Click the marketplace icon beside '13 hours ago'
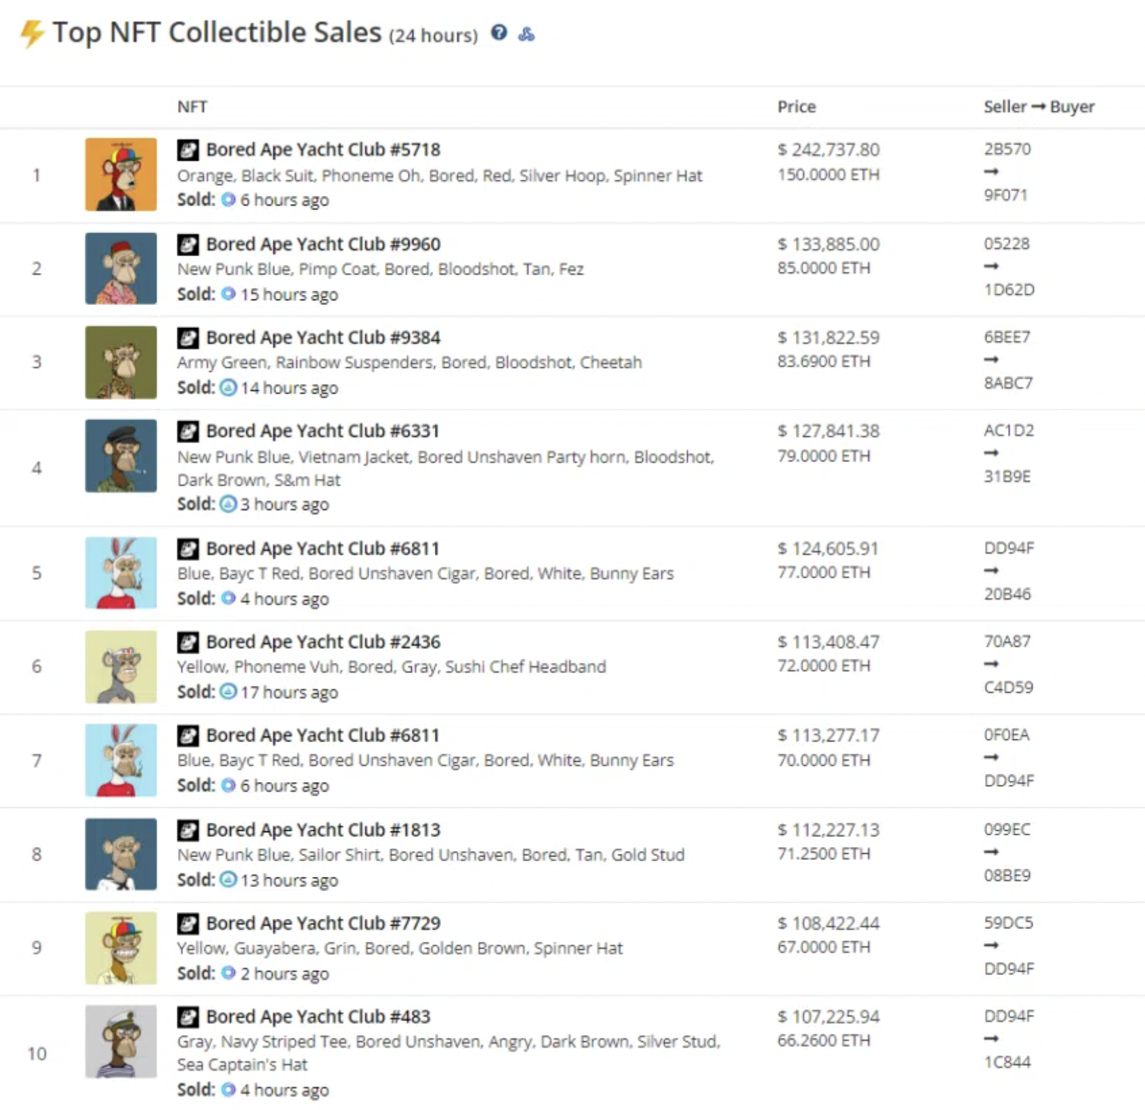This screenshot has width=1145, height=1110. coord(228,880)
